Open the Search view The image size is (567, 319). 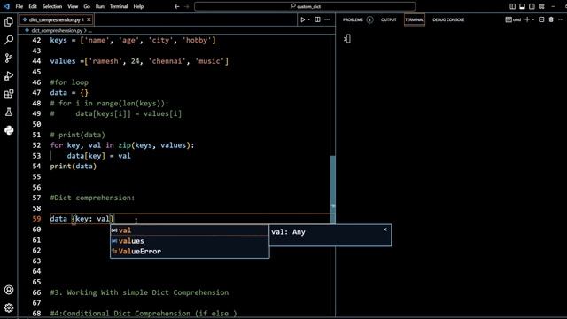coord(9,40)
